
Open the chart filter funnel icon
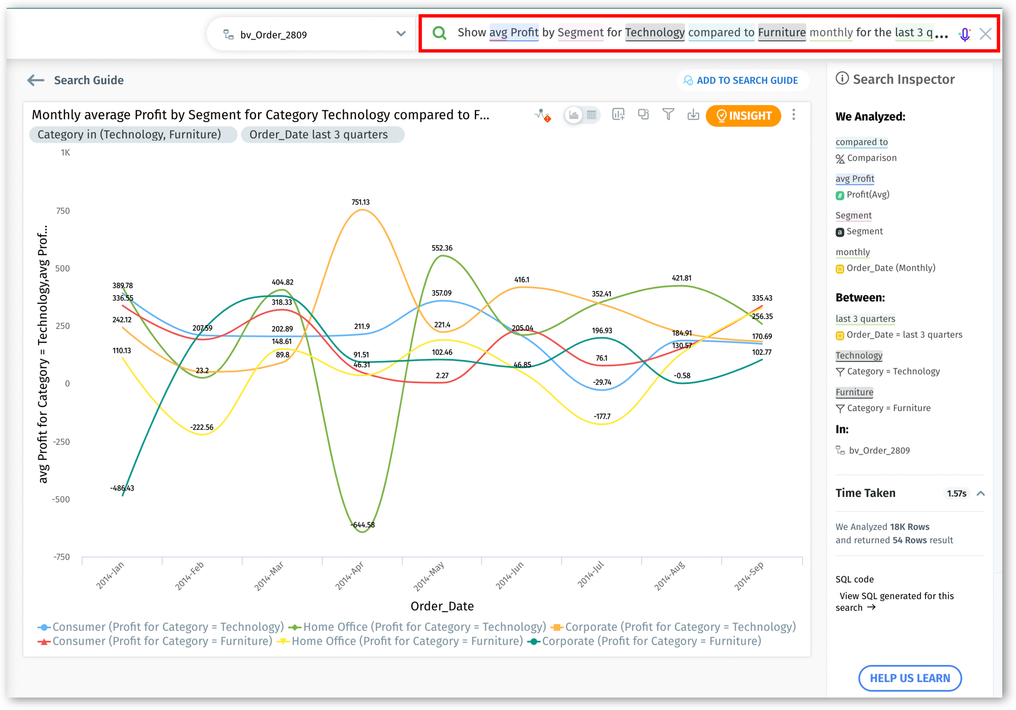click(668, 115)
